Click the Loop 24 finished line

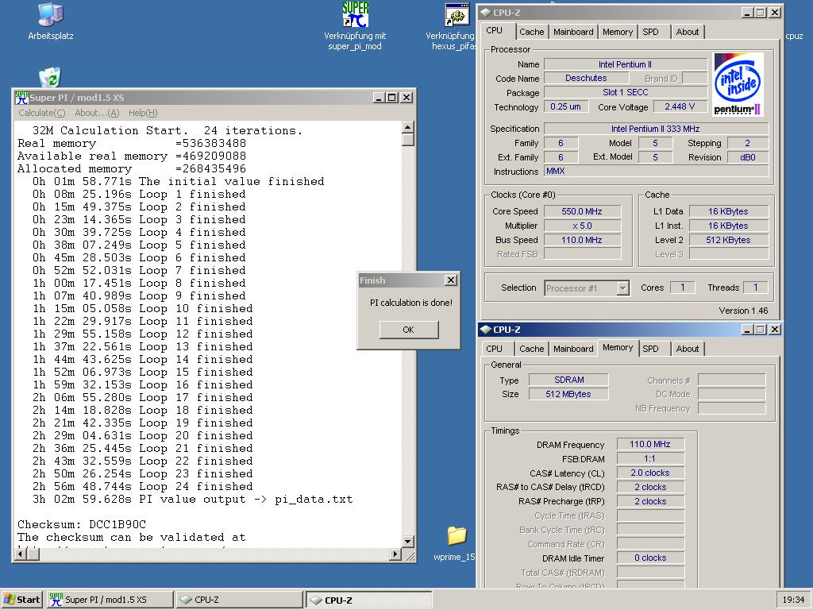143,487
